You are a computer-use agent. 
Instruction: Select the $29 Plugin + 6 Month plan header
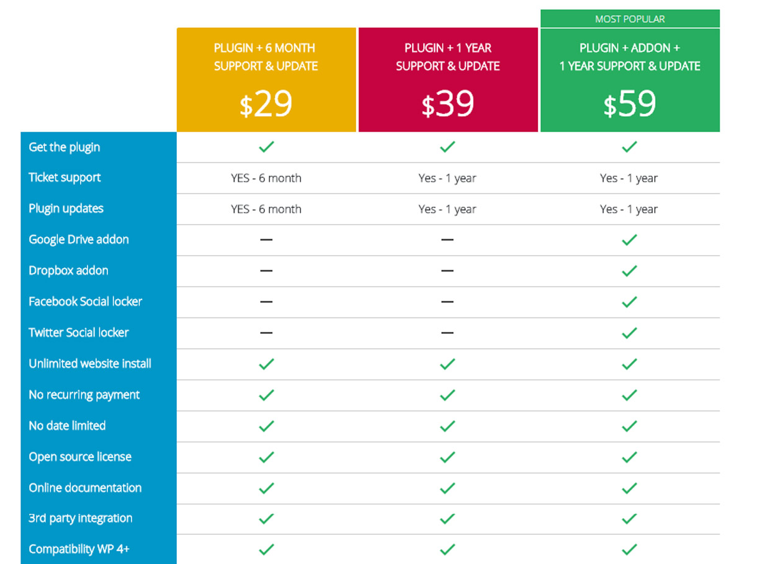point(266,80)
